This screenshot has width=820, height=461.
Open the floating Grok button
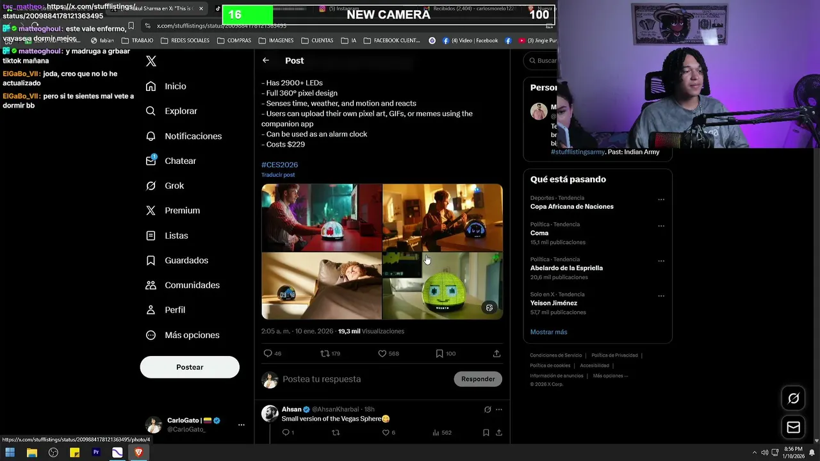click(793, 398)
